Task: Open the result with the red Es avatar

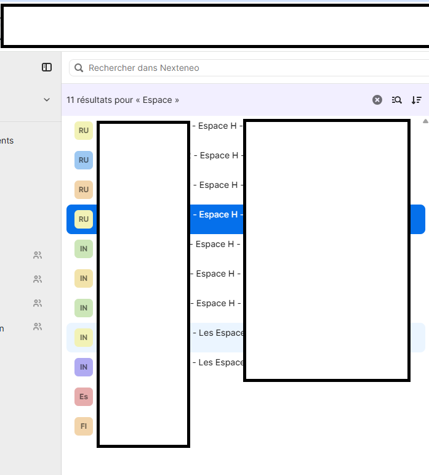Action: pyautogui.click(x=84, y=397)
